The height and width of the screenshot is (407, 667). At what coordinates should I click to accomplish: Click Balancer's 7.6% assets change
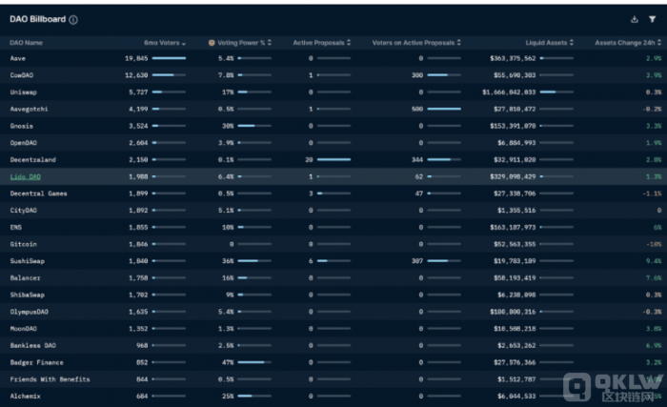coord(654,278)
